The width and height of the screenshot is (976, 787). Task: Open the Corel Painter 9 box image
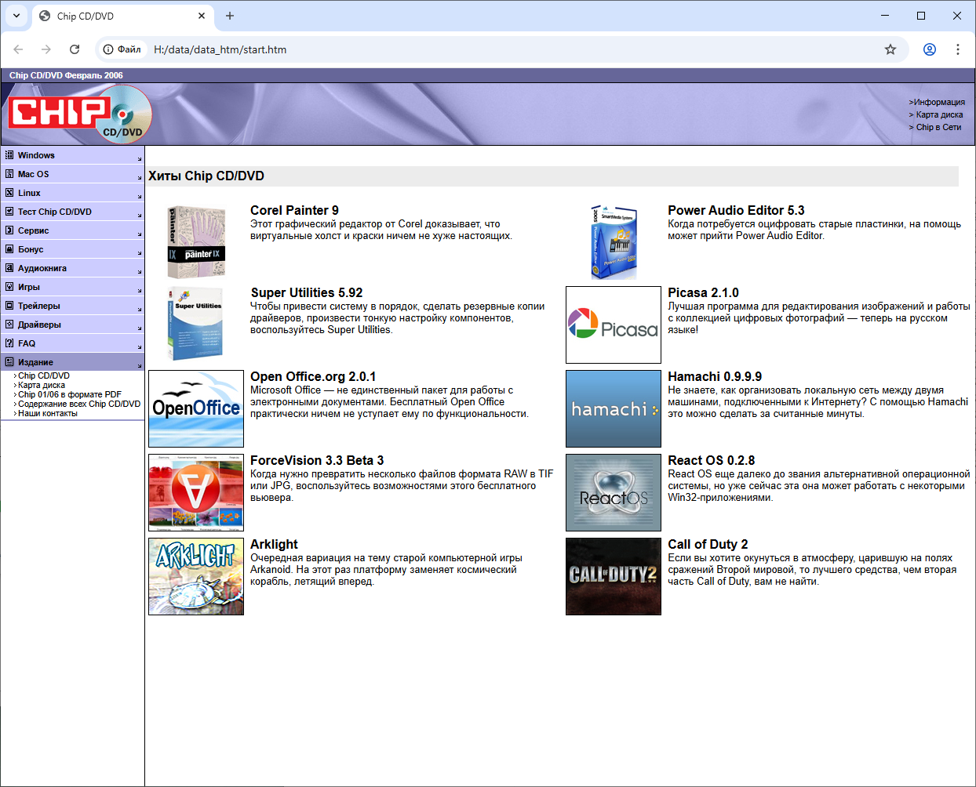(x=196, y=242)
